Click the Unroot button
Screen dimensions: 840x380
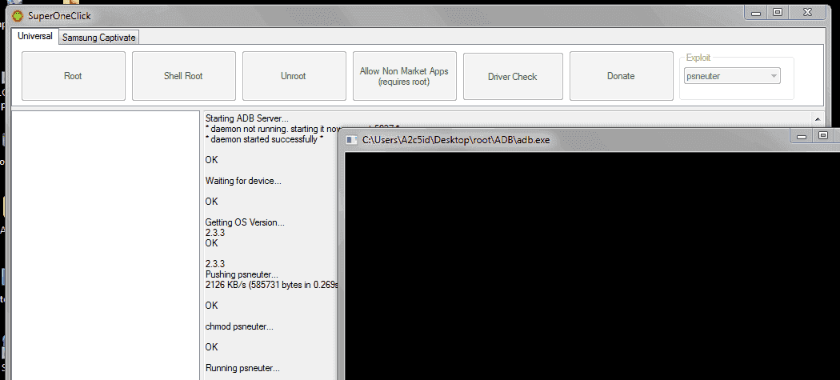(294, 75)
